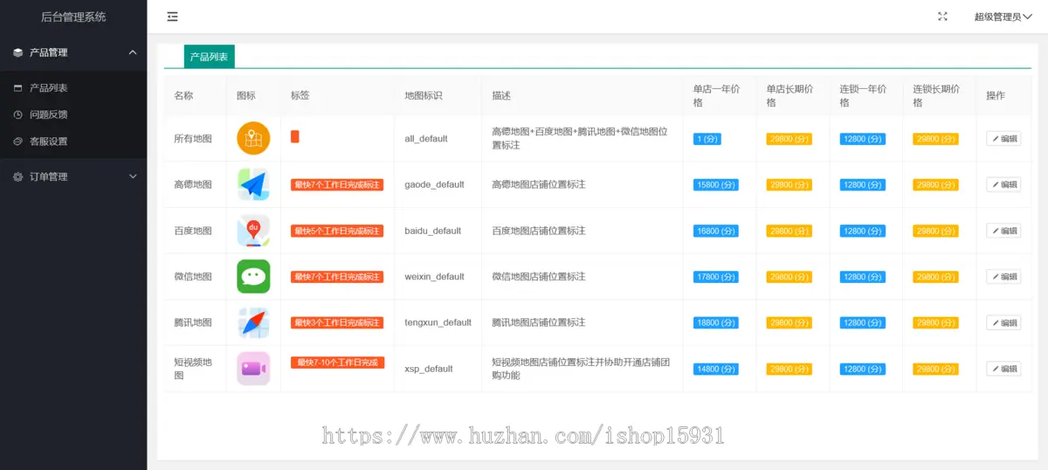1048x470 pixels.
Task: Click the 后台管理系统 title
Action: tap(73, 17)
